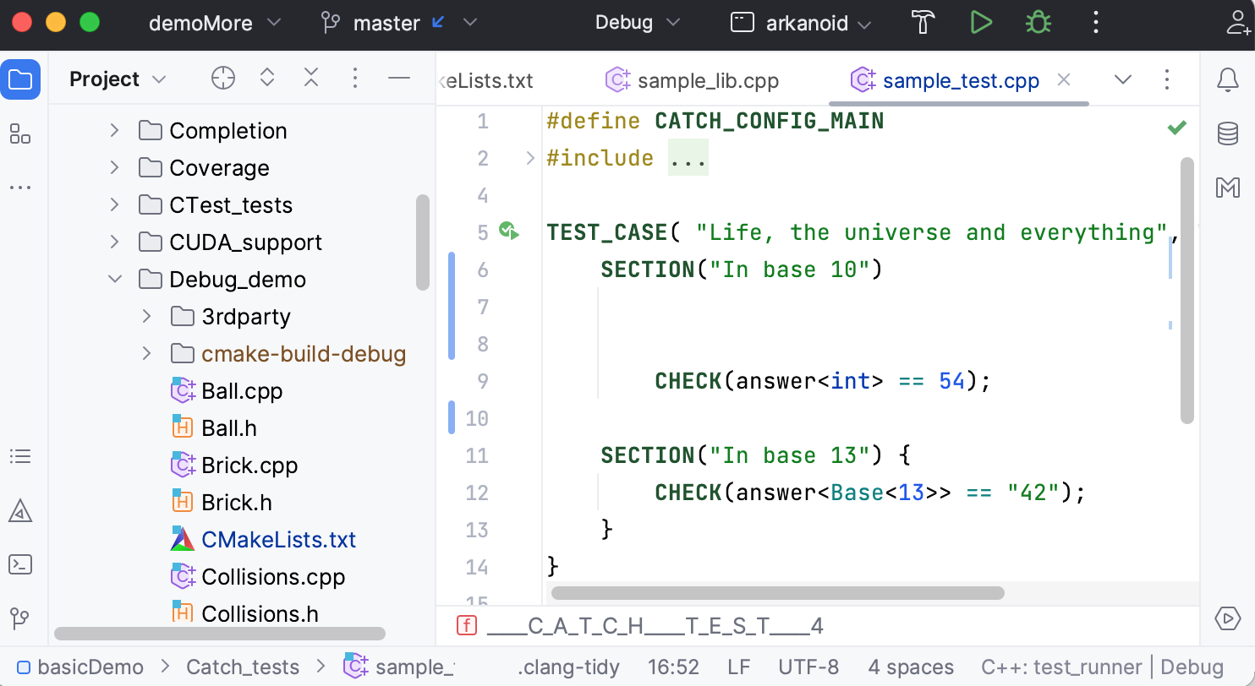The image size is (1255, 686).
Task: Open the Debug build profile dropdown
Action: pos(636,23)
